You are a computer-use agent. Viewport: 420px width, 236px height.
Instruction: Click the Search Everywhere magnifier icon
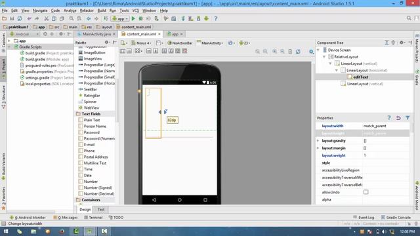(409, 18)
